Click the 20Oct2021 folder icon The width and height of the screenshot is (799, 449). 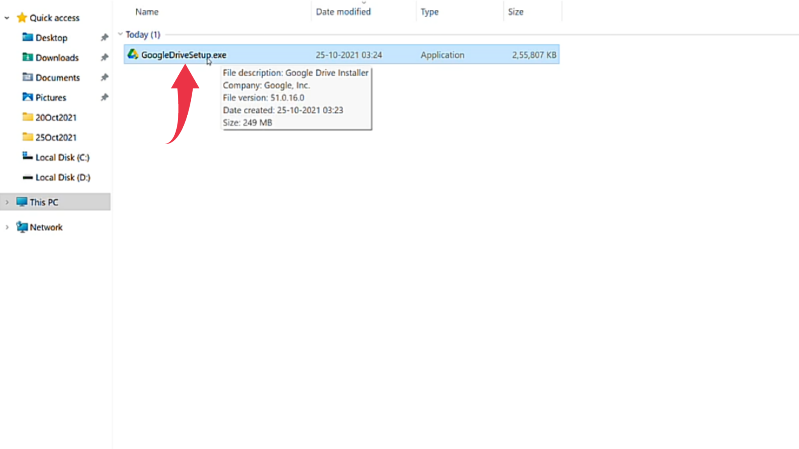click(x=27, y=117)
